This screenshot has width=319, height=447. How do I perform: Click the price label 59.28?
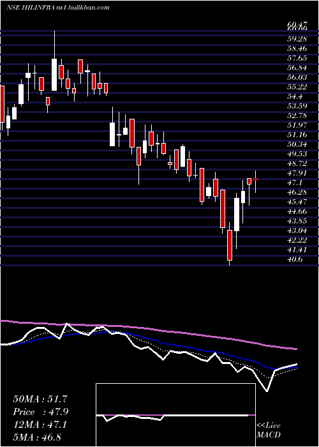297,39
